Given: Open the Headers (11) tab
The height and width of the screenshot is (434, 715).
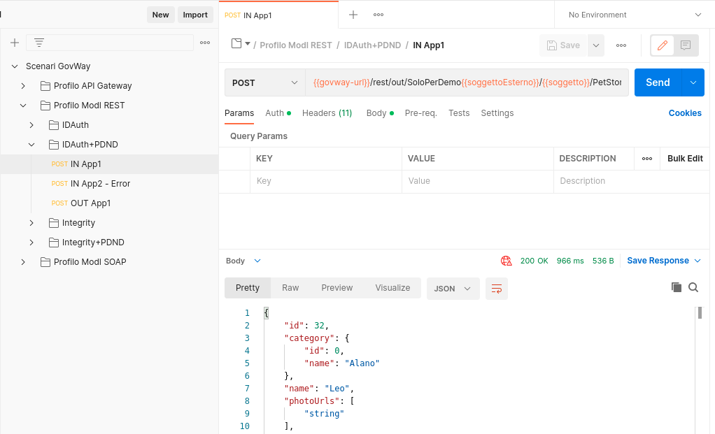Looking at the screenshot, I should [x=327, y=113].
